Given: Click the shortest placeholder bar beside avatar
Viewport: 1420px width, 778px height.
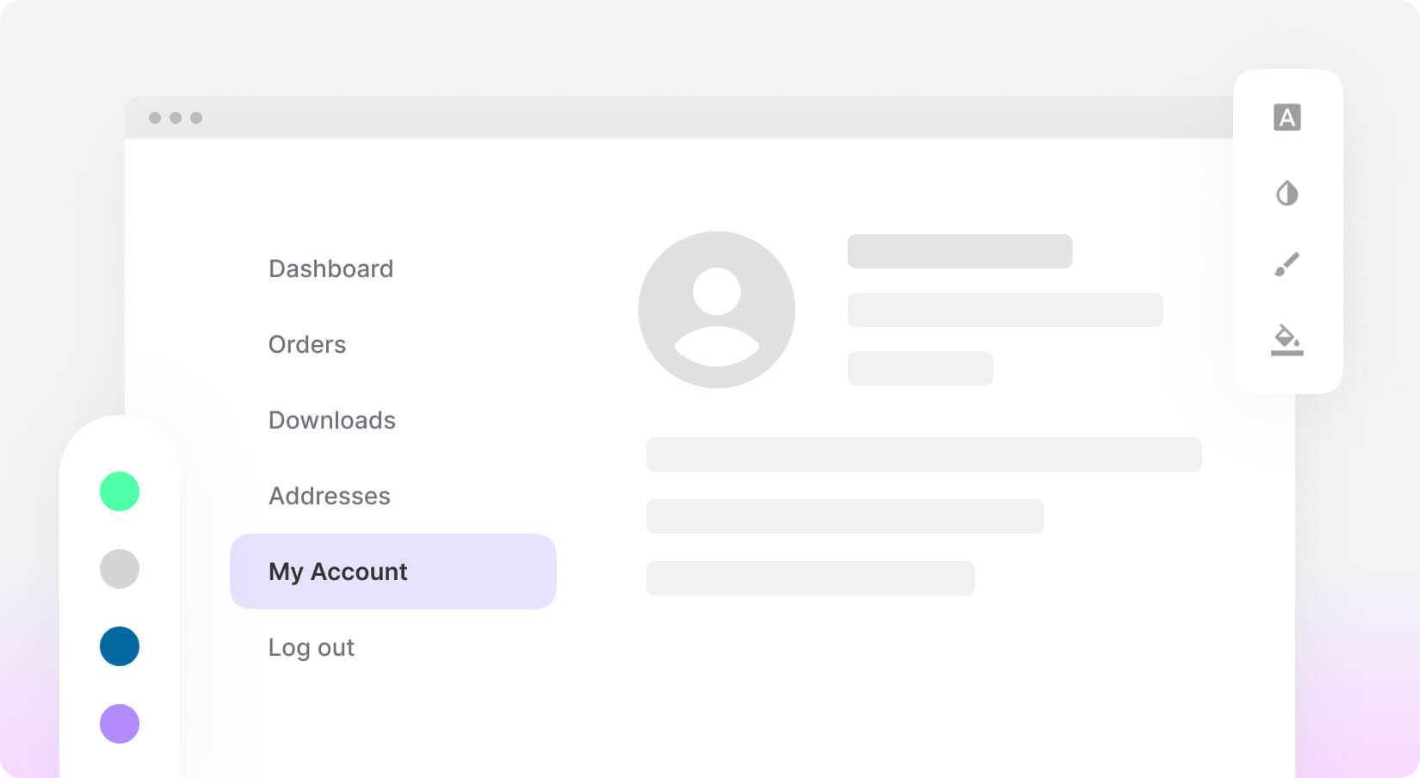Looking at the screenshot, I should pos(920,368).
